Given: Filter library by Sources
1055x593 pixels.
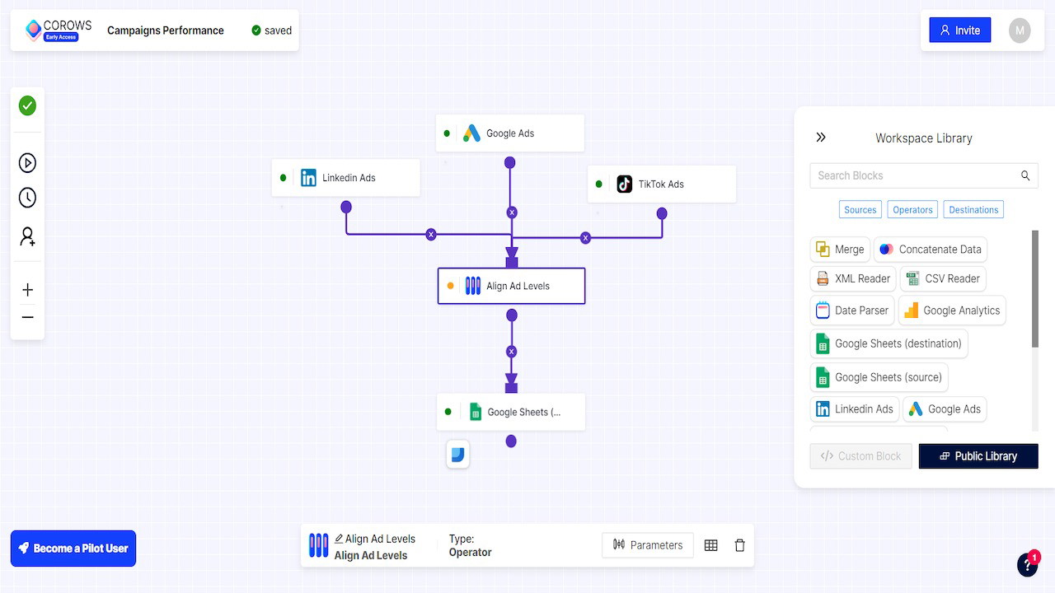Looking at the screenshot, I should pos(860,210).
